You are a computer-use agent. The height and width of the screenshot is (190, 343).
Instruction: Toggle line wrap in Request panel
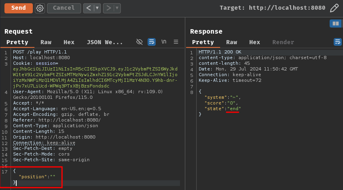[x=152, y=42]
